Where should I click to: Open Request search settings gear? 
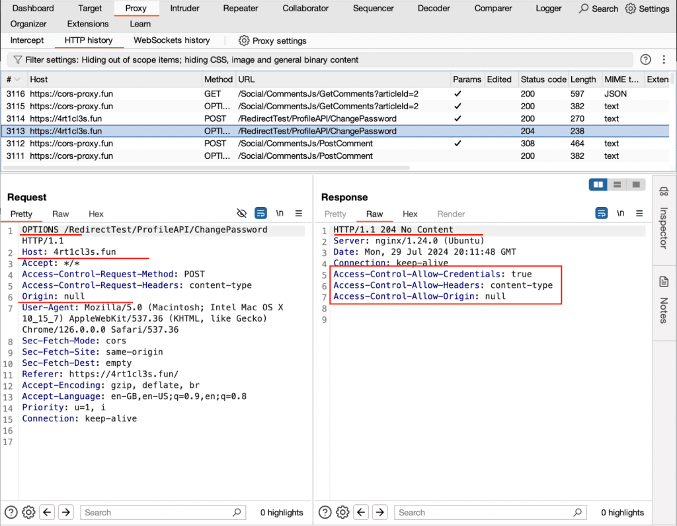coord(28,512)
